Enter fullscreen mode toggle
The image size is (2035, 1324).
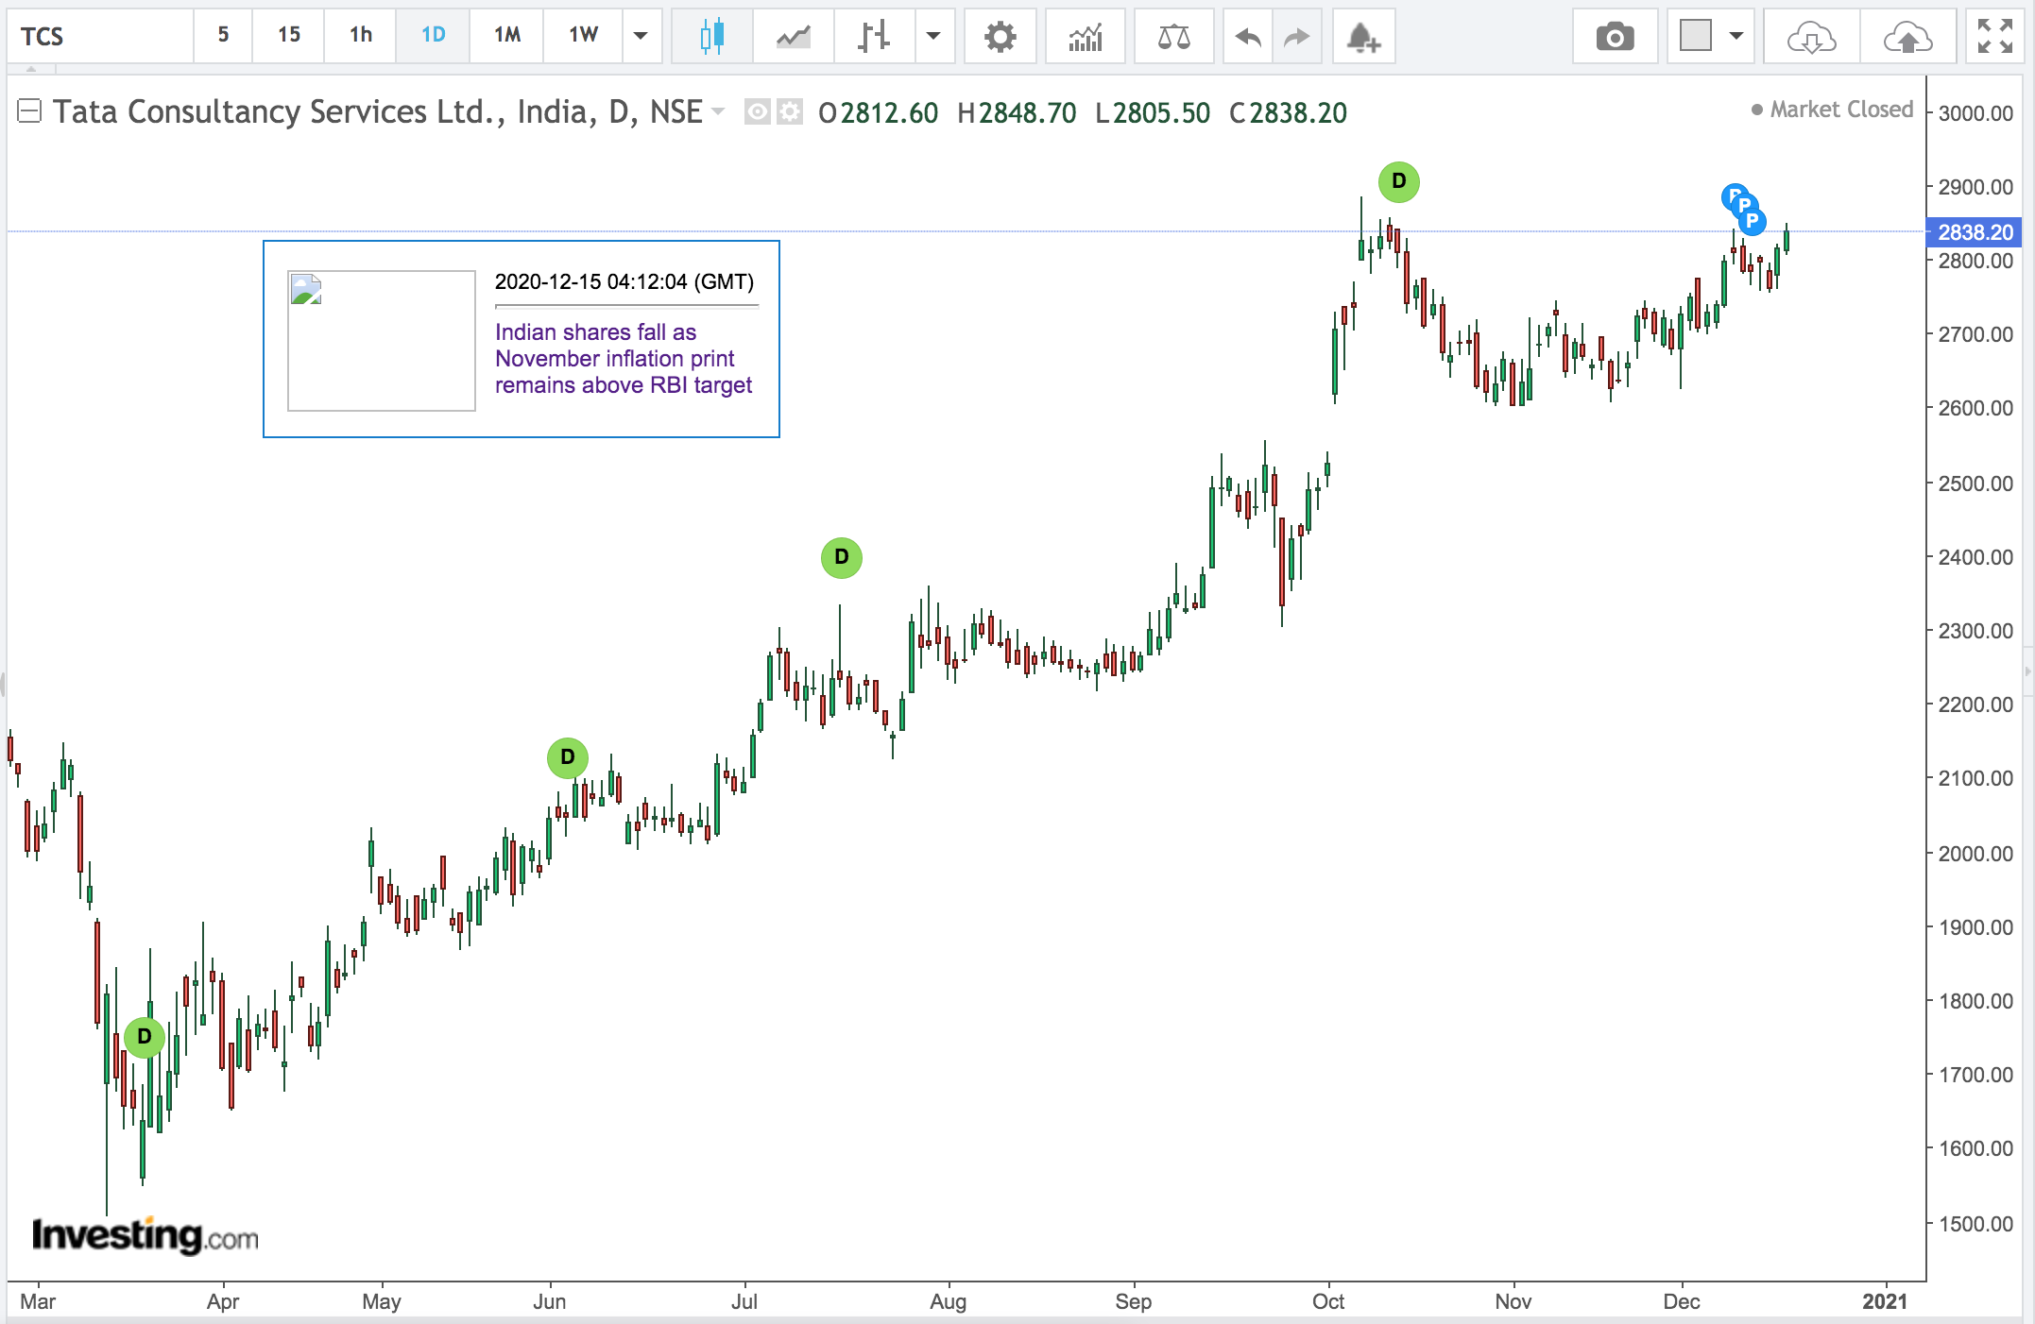pos(1994,37)
